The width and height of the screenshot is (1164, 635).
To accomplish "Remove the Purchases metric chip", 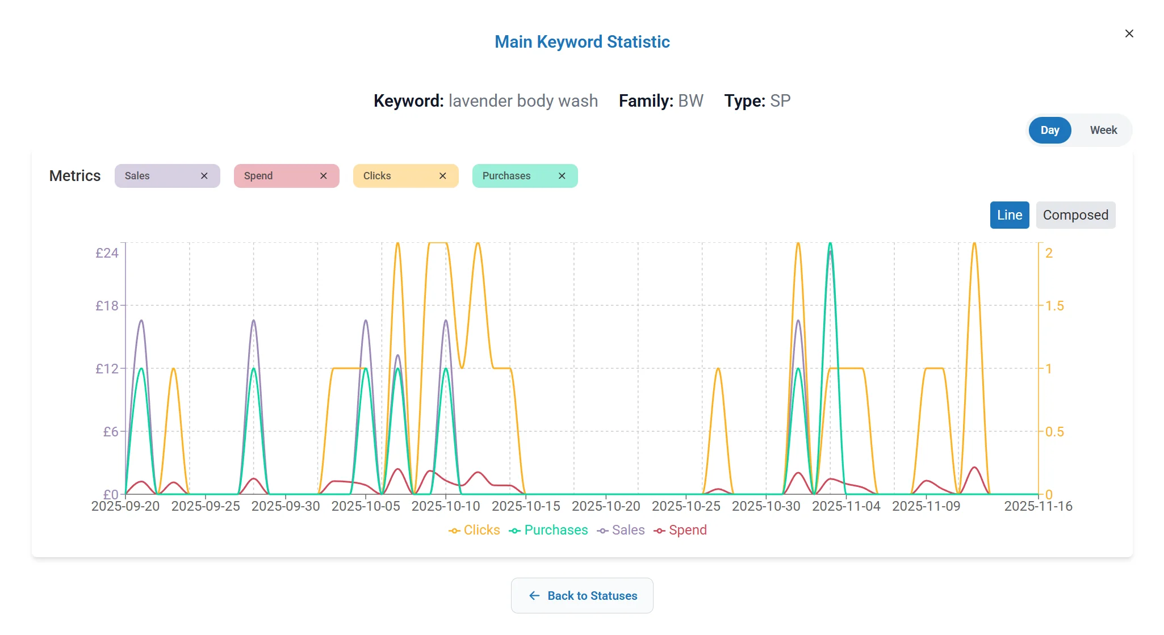I will click(x=562, y=176).
